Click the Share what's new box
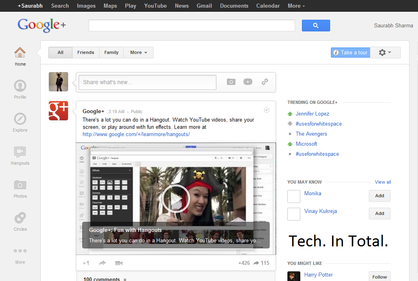Viewport: 418px width, 281px height. tap(148, 82)
